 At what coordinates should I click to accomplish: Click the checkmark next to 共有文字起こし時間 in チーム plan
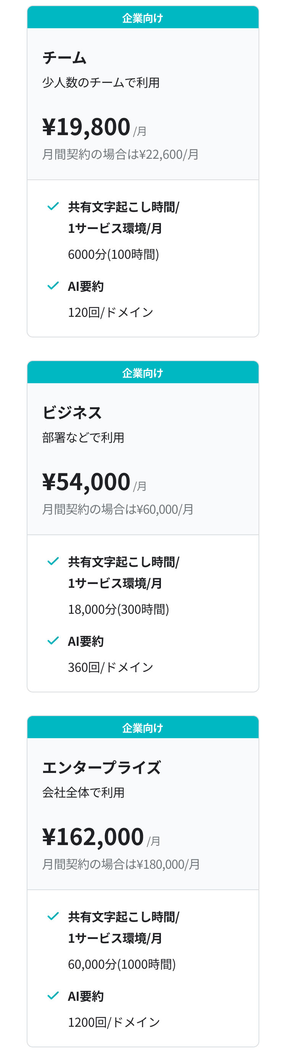pyautogui.click(x=53, y=206)
